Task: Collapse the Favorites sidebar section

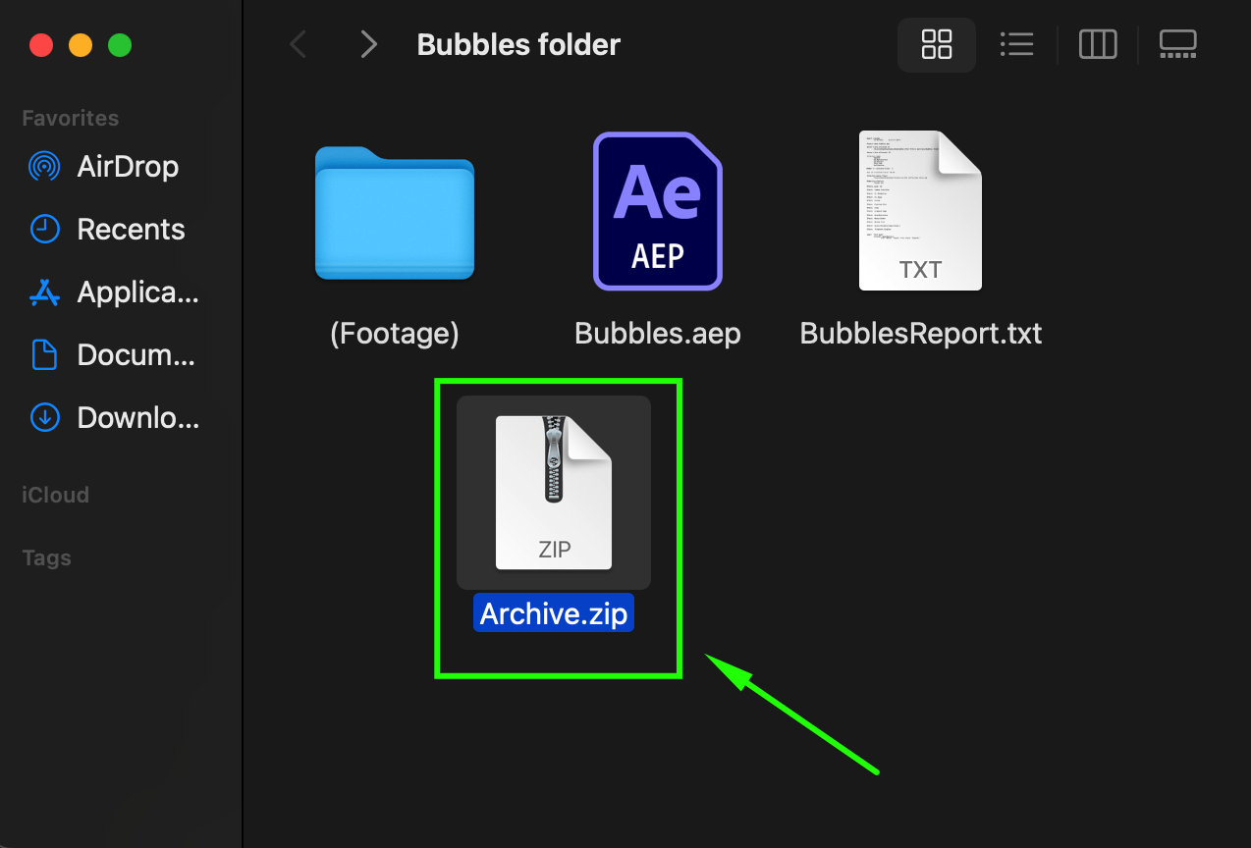Action: click(71, 119)
